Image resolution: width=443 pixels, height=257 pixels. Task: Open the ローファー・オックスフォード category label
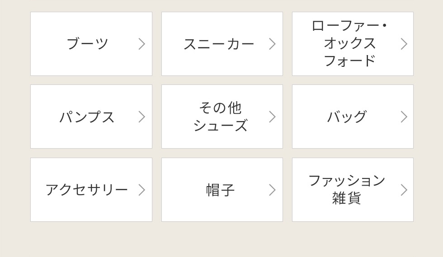[x=349, y=43]
